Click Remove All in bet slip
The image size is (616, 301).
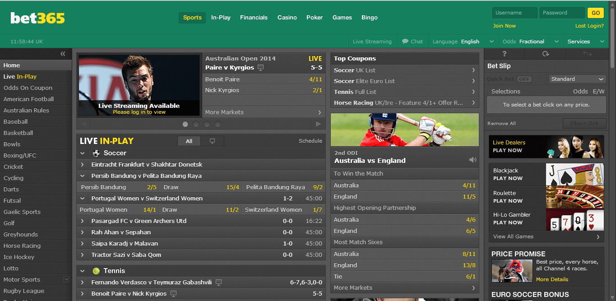tap(501, 123)
